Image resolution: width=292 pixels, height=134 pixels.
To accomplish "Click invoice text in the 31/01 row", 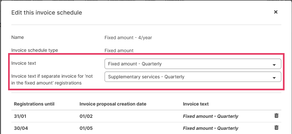I will point(210,116).
